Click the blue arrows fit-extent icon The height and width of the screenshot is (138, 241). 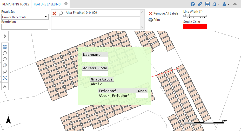pos(5,78)
